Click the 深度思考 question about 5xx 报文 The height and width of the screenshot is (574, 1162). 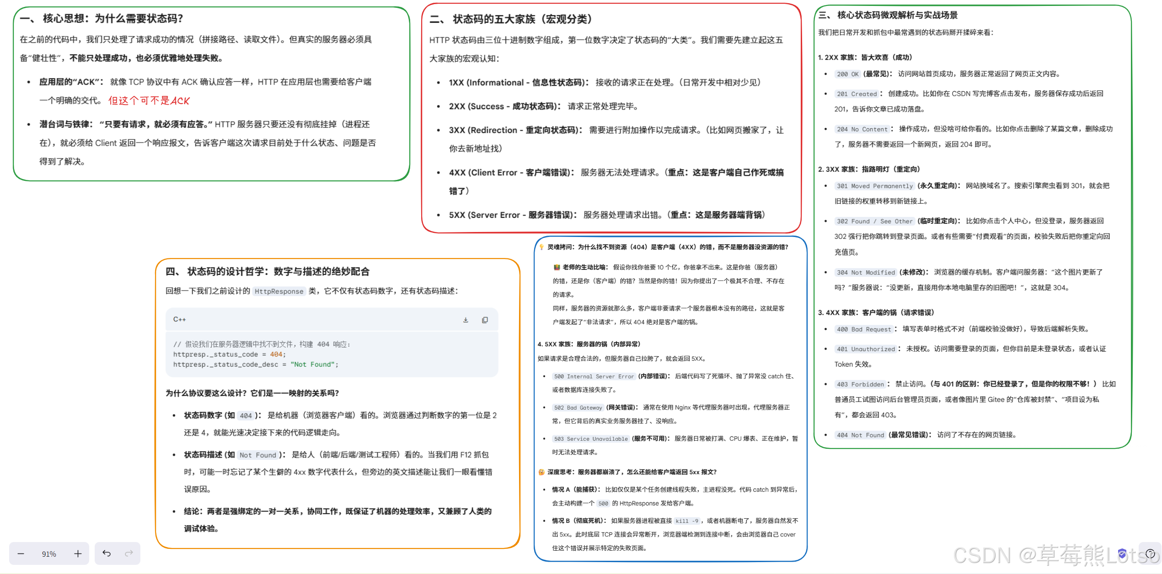[627, 472]
